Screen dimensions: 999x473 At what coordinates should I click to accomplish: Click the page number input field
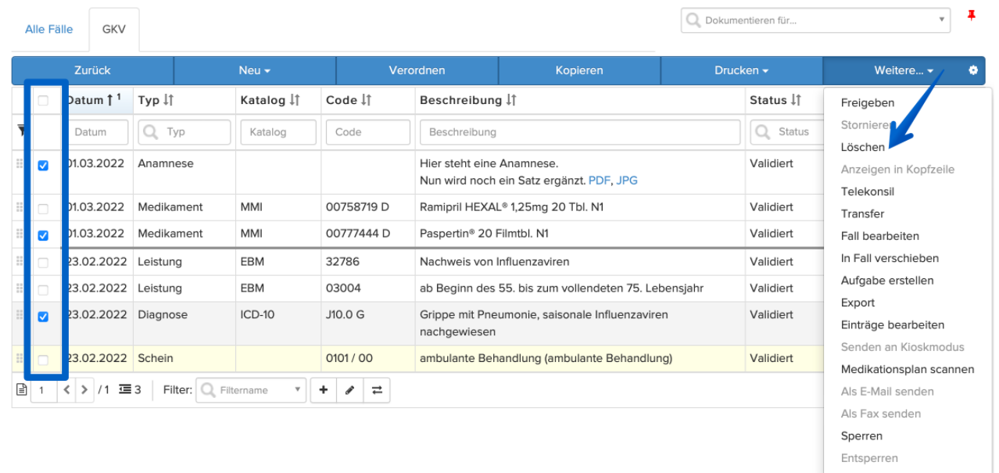pyautogui.click(x=45, y=389)
